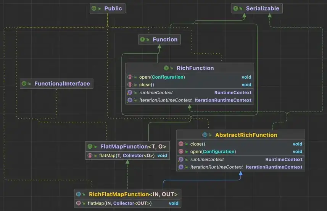Select iterationRuntimeContext in AbstractRichFunction

pyautogui.click(x=216, y=167)
